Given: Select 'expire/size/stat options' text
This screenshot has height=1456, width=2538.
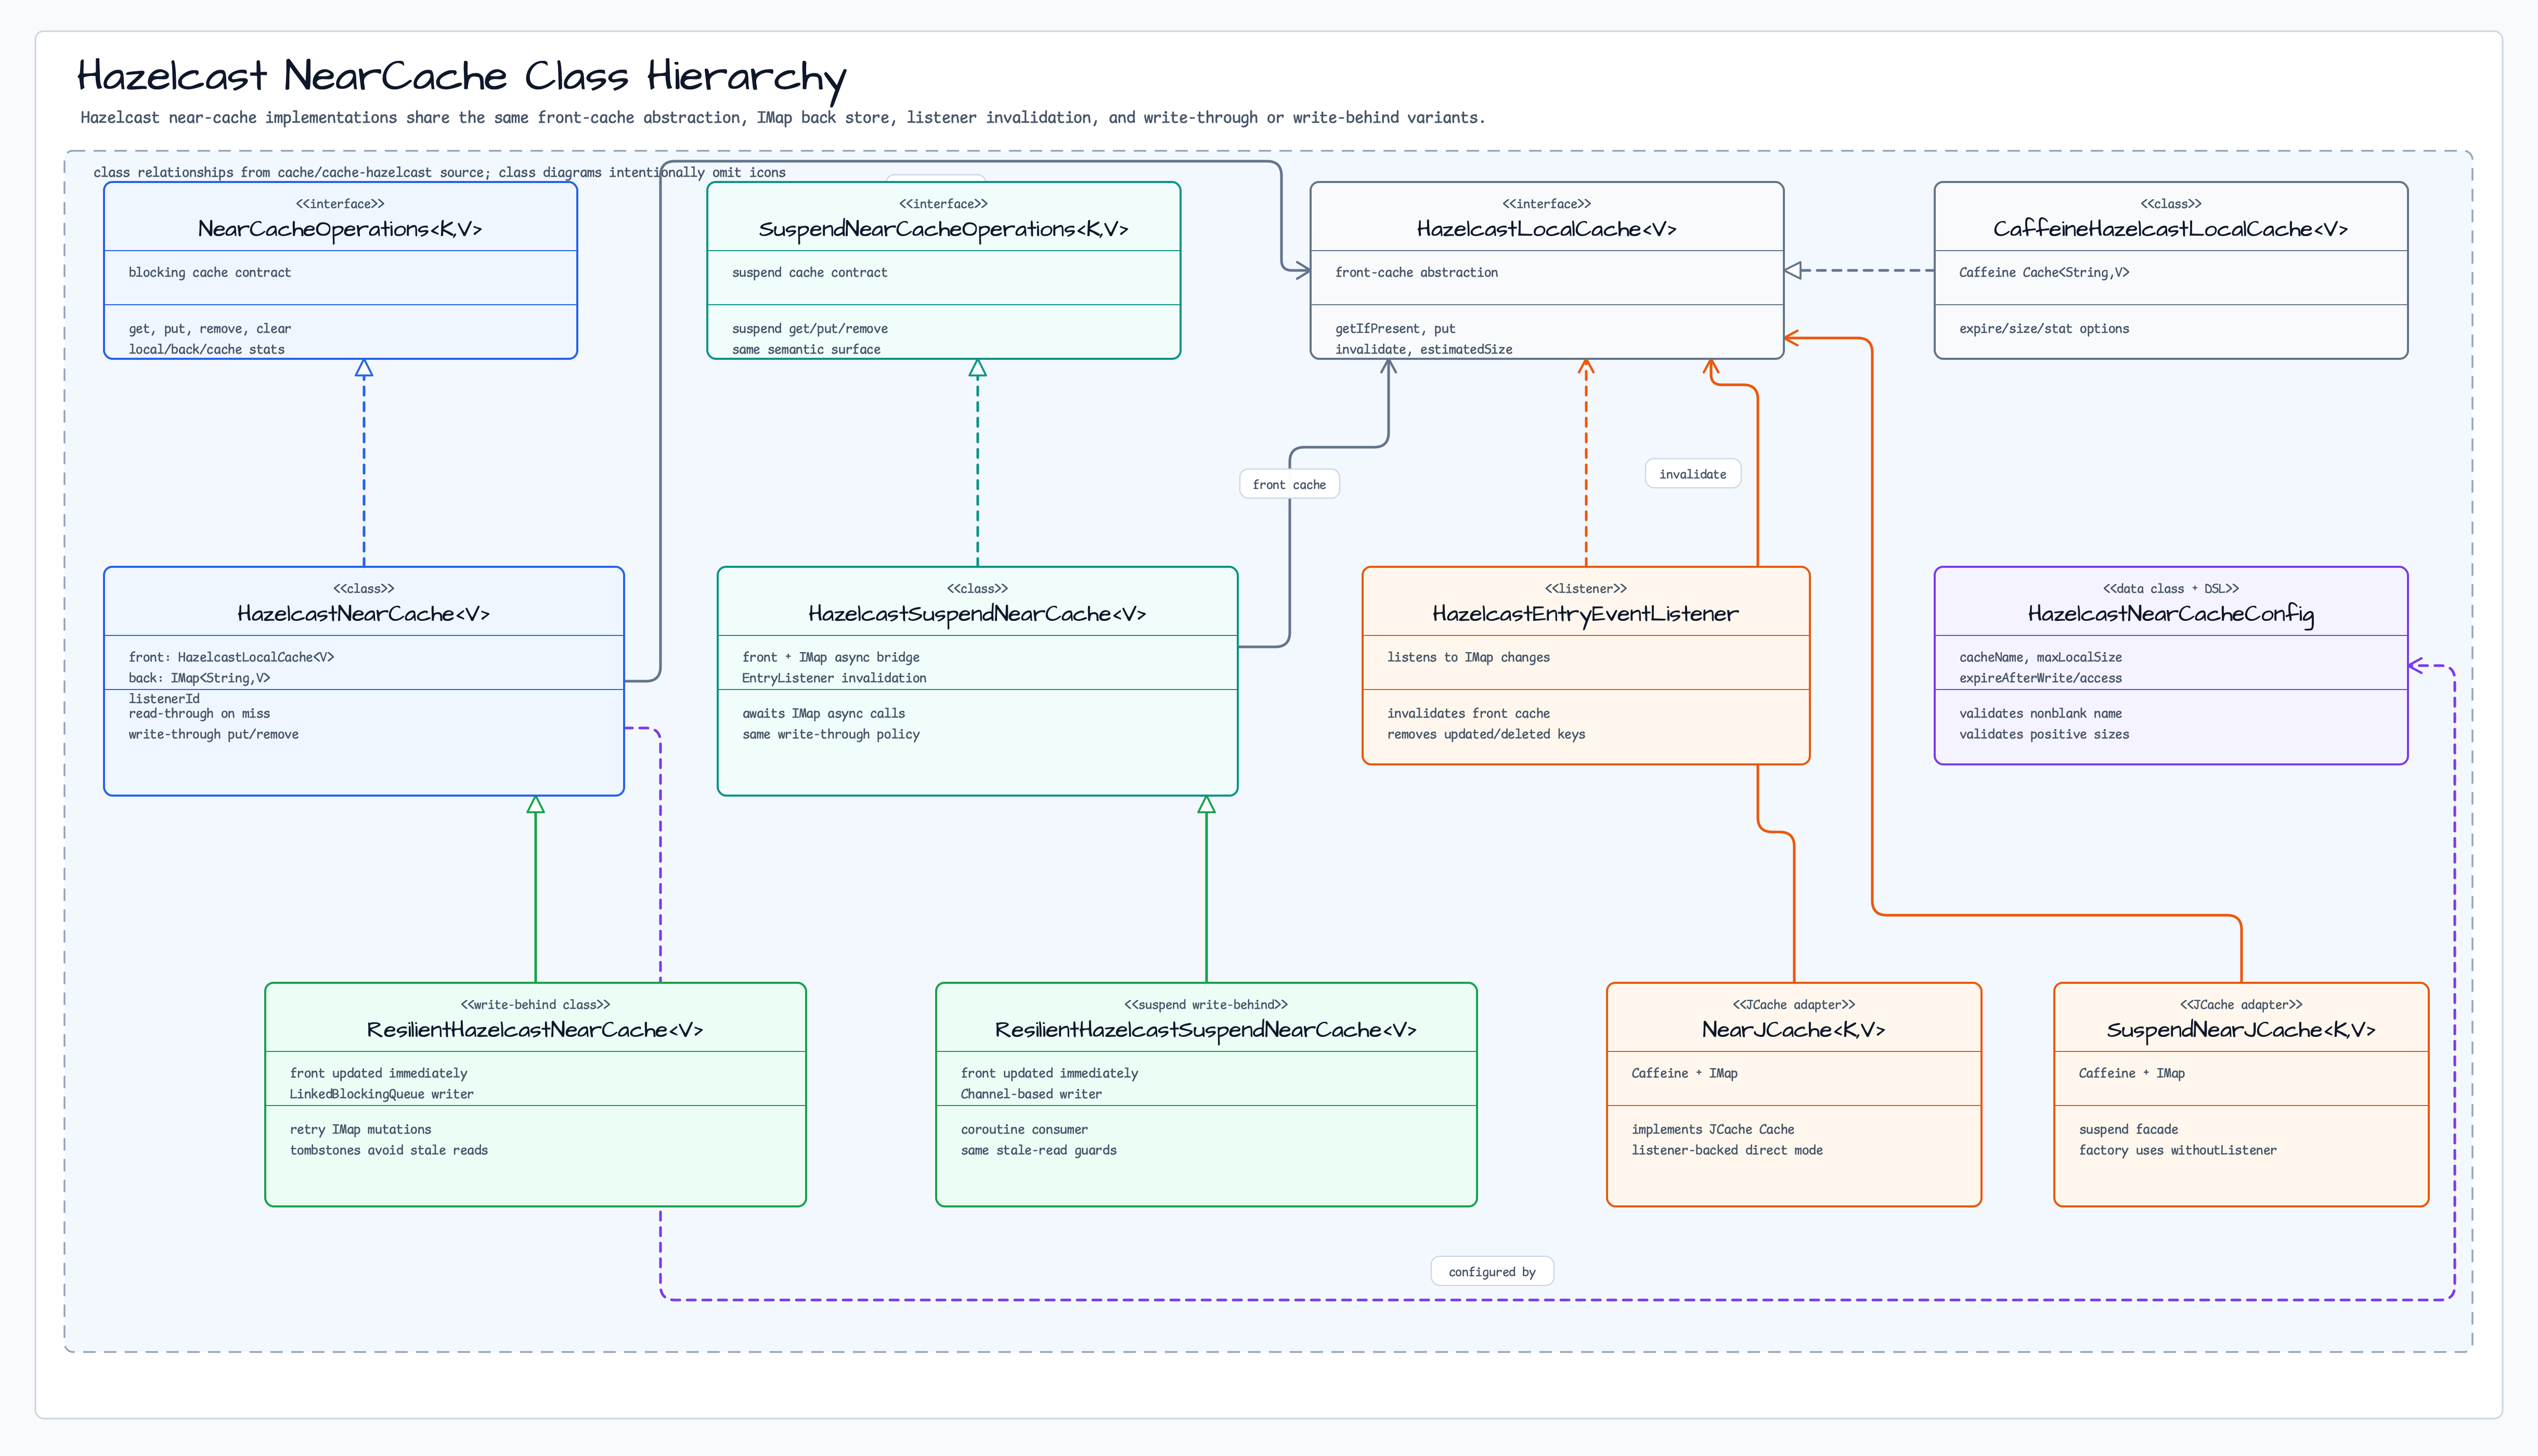Looking at the screenshot, I should point(2043,328).
